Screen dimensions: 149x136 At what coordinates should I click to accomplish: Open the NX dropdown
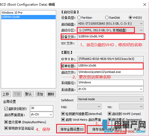[131, 107]
